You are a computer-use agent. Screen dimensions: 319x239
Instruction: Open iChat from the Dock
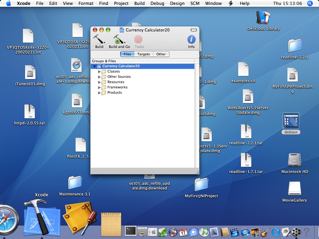[x=193, y=232]
